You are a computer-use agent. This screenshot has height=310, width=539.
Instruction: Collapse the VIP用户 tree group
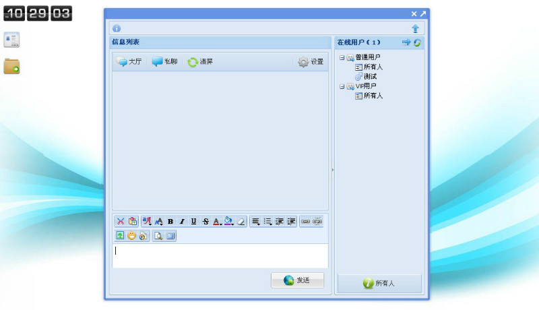click(342, 86)
